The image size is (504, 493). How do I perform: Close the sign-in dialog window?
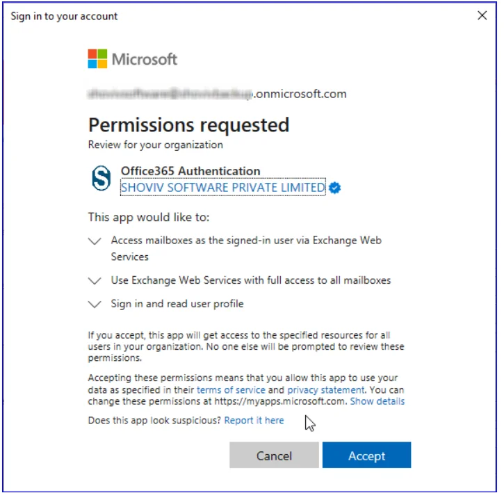coord(482,15)
